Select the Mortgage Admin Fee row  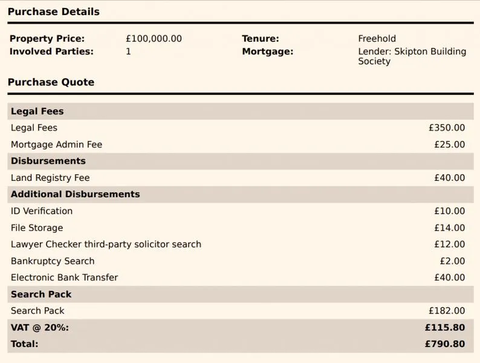pos(241,144)
